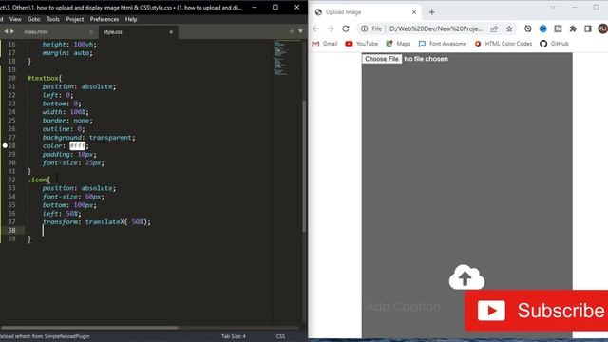Open the Font Awesome bookmark
This screenshot has height=342, width=608.
443,44
